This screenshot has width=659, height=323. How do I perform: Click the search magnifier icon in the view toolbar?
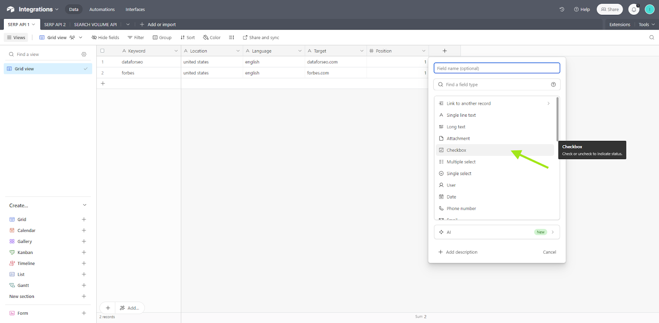[x=652, y=37]
